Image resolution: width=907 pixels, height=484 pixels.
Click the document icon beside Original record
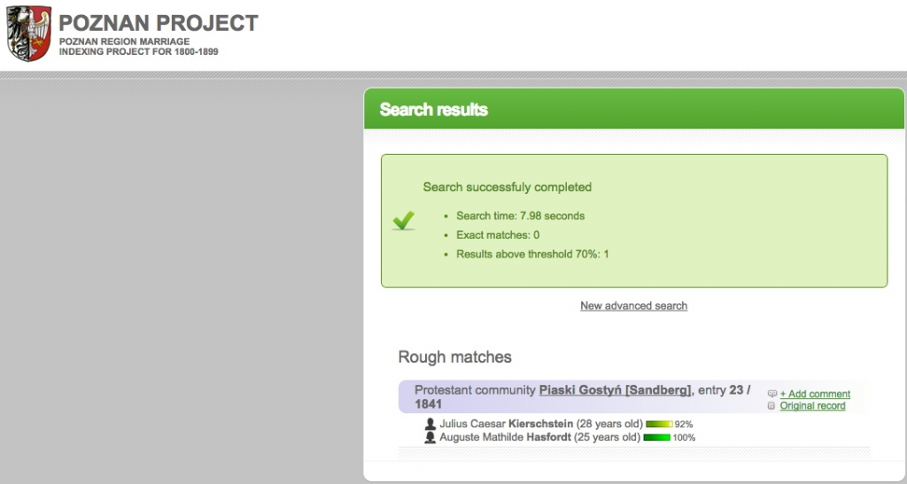[x=771, y=406]
